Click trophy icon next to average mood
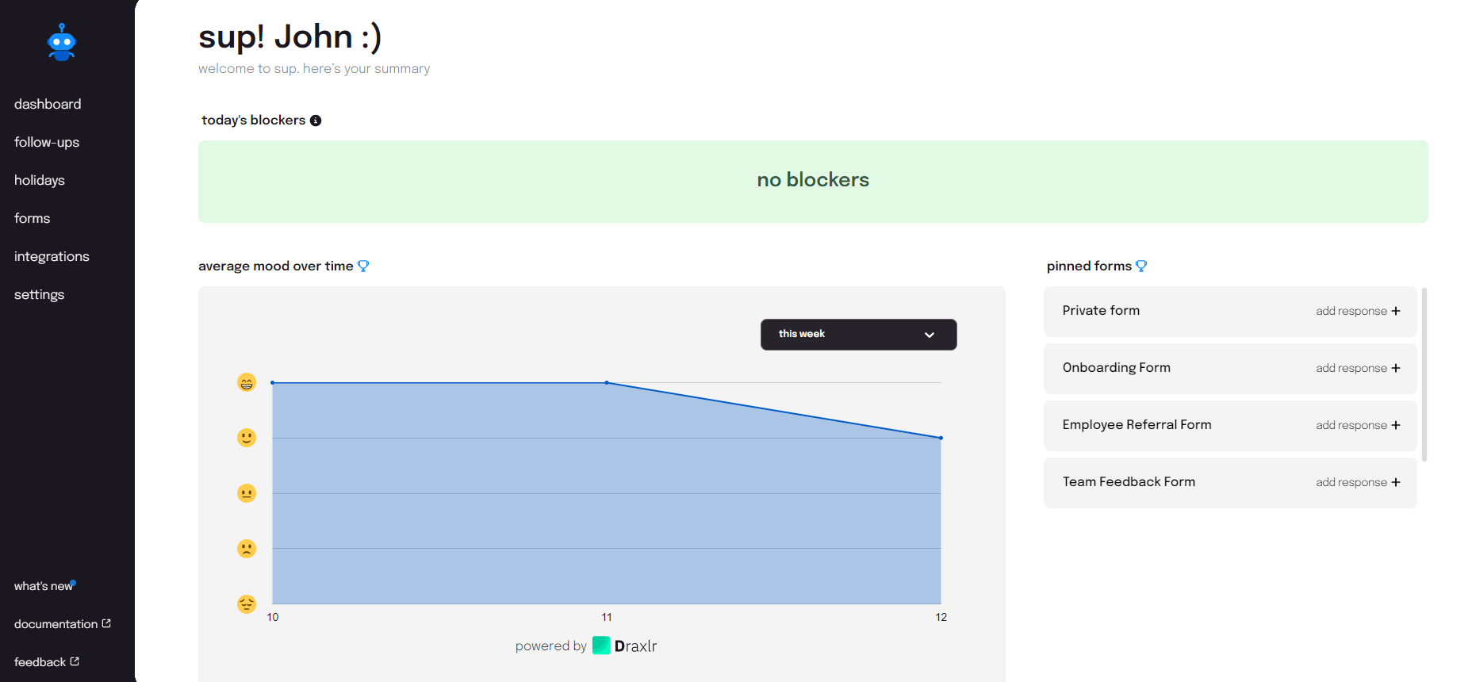This screenshot has width=1472, height=682. (x=363, y=266)
